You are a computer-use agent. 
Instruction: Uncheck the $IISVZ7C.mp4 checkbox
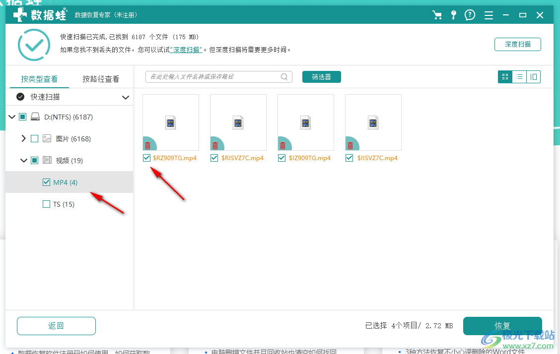click(x=350, y=158)
